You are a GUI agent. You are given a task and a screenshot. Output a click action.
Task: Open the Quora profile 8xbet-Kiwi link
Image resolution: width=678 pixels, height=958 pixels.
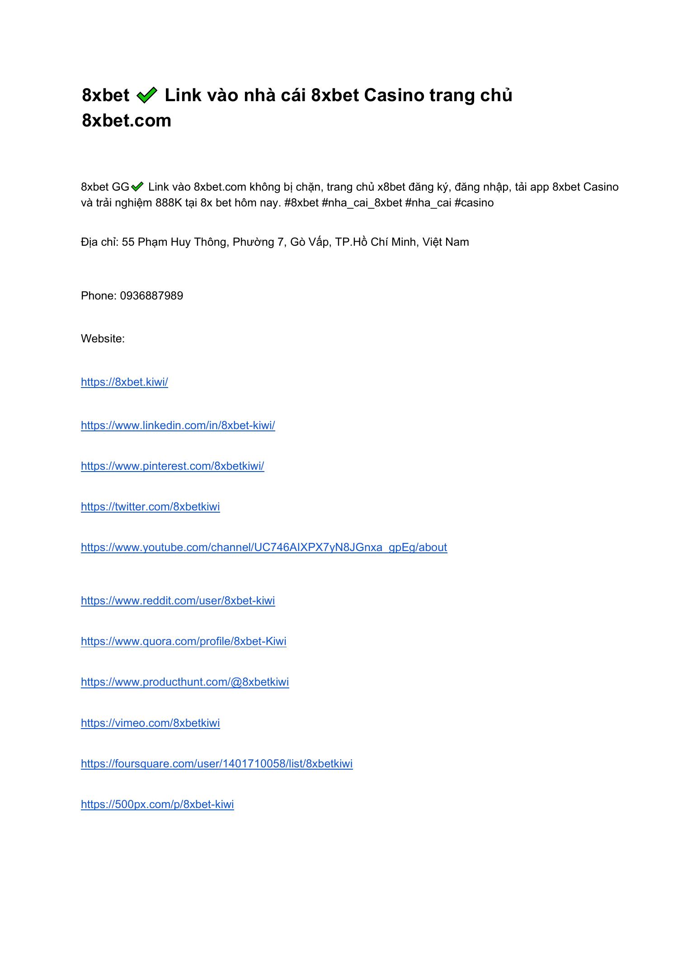184,641
